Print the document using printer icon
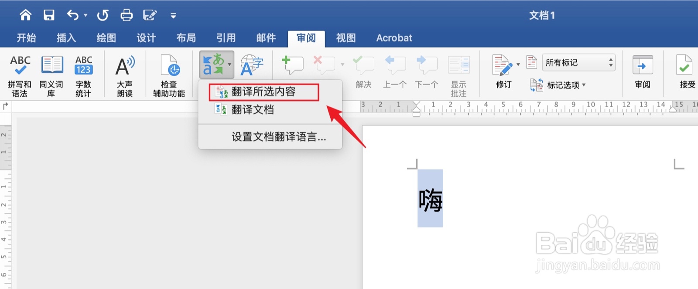This screenshot has height=289, width=698. (127, 15)
